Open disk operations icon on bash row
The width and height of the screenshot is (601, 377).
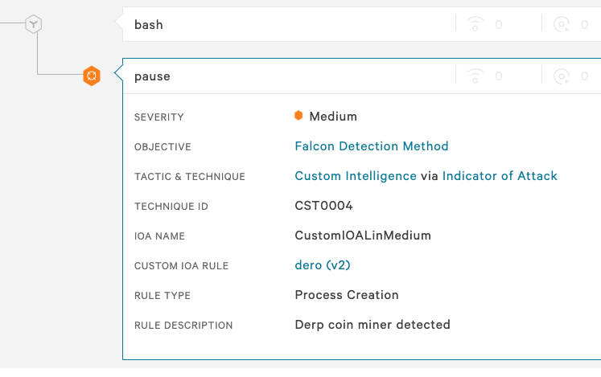coord(562,24)
